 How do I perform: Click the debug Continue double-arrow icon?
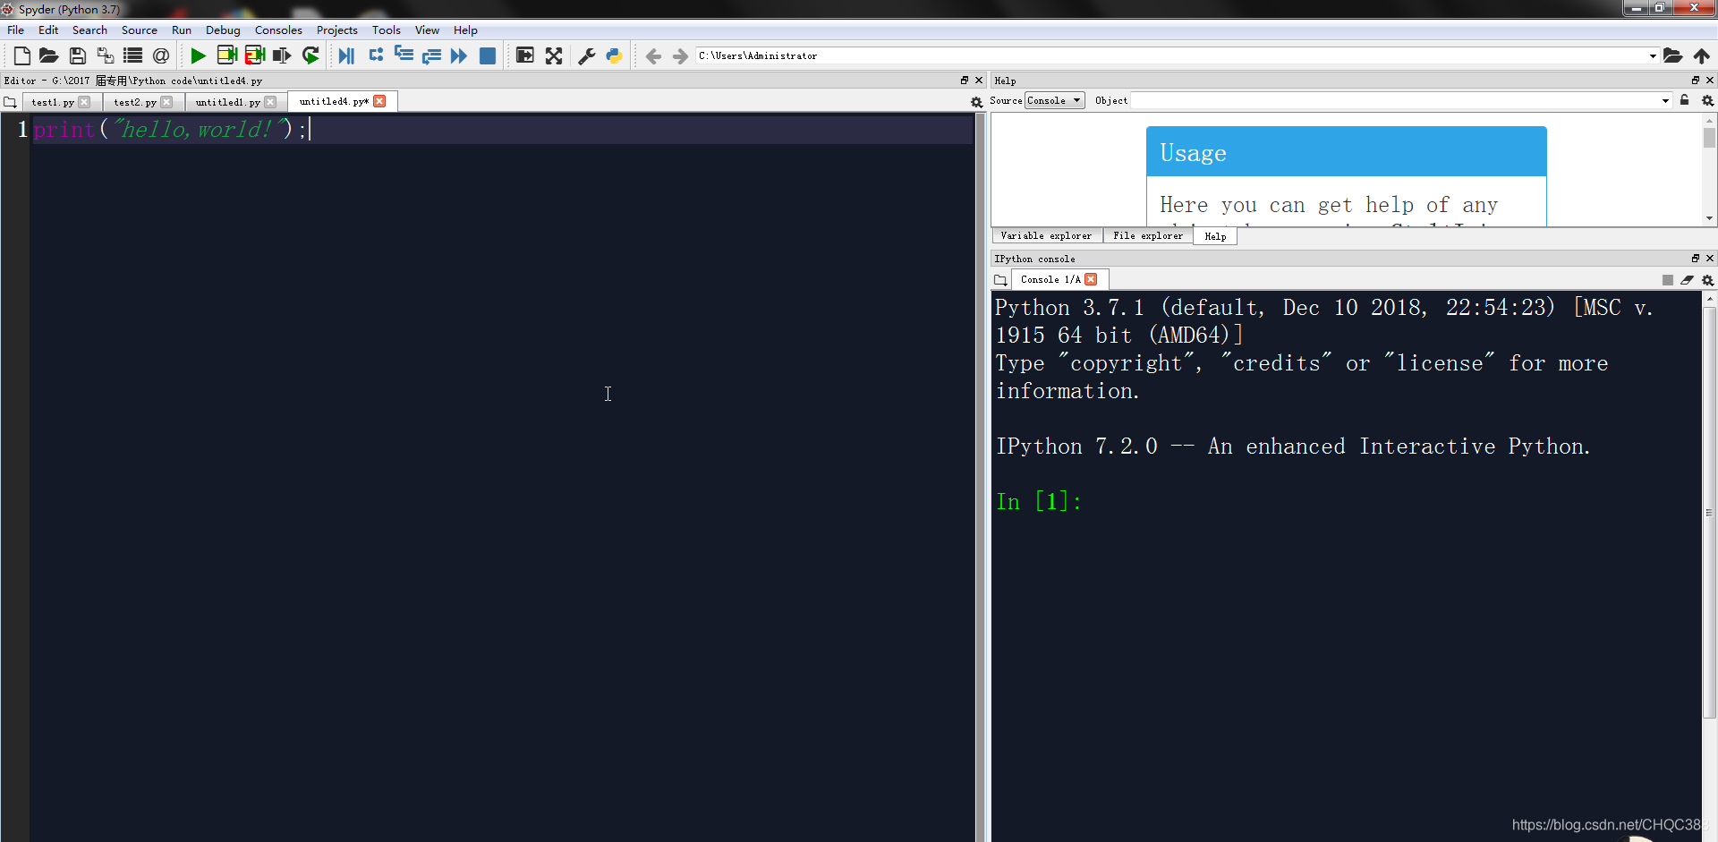(459, 55)
